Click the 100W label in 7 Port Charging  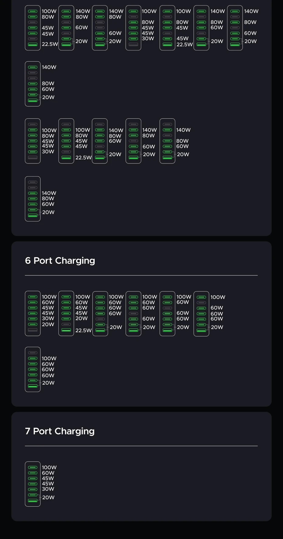(x=49, y=467)
